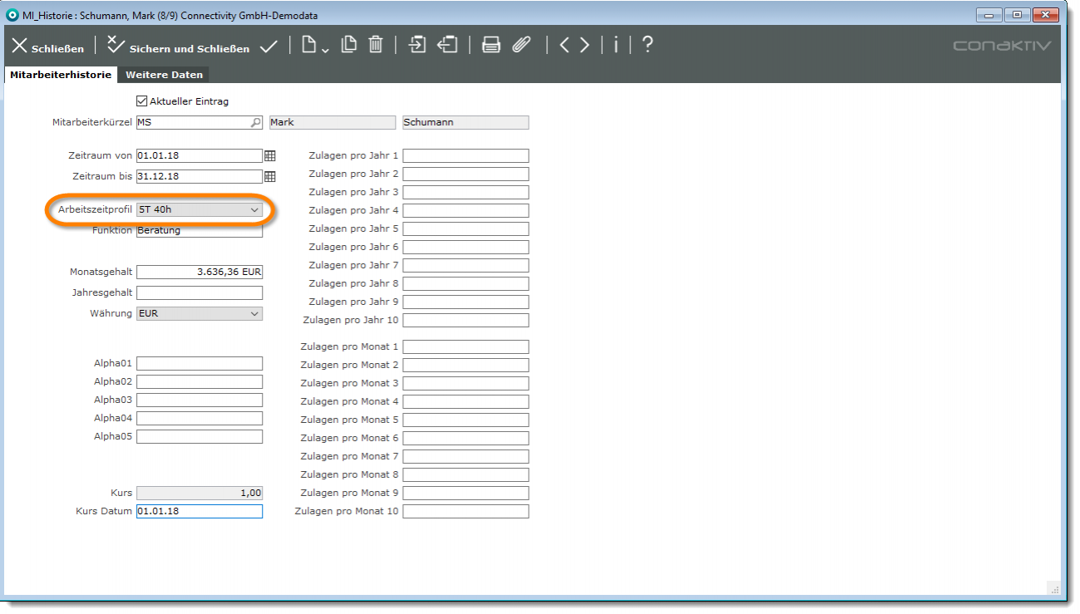Open the Währung dropdown

254,314
